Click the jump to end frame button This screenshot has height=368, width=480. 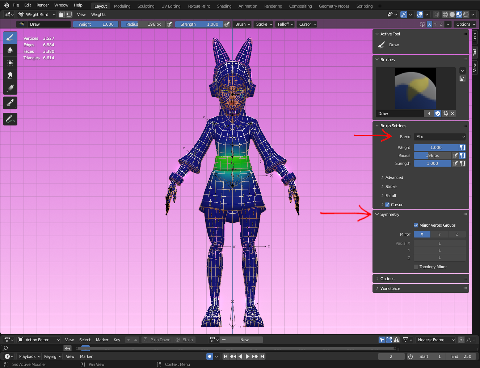point(262,356)
